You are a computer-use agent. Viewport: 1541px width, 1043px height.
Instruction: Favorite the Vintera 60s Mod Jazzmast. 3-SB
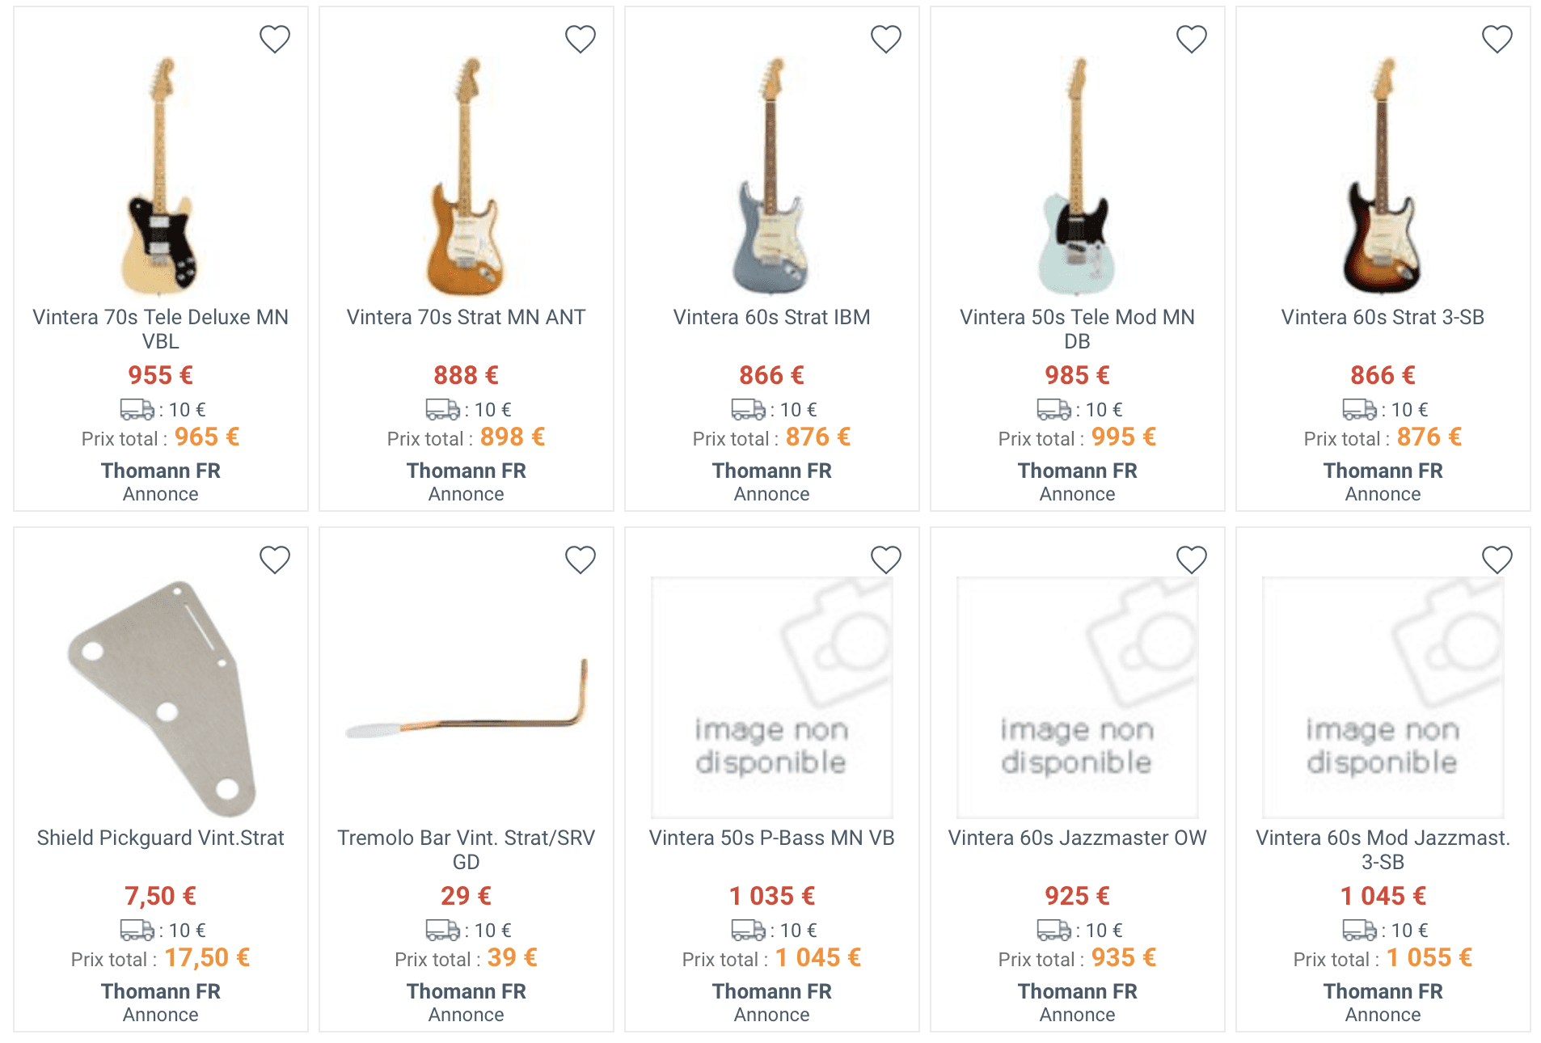click(x=1497, y=560)
